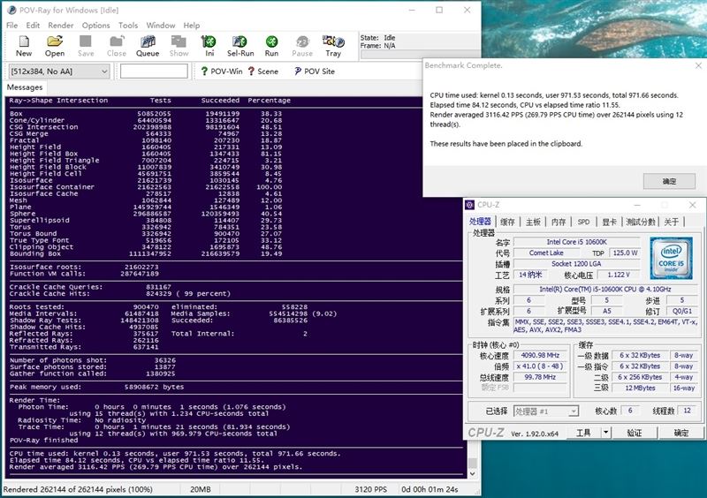
Task: Close the Benchmark Complete dialog
Action: [698, 65]
